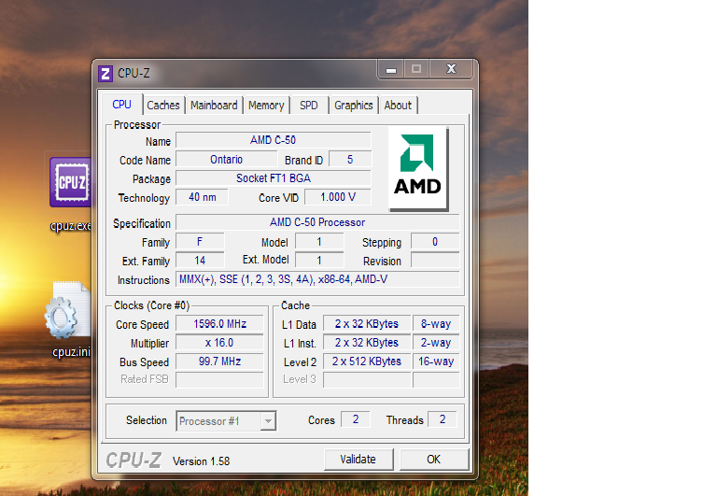This screenshot has height=496, width=717.
Task: Click the Family value F
Action: tap(200, 242)
